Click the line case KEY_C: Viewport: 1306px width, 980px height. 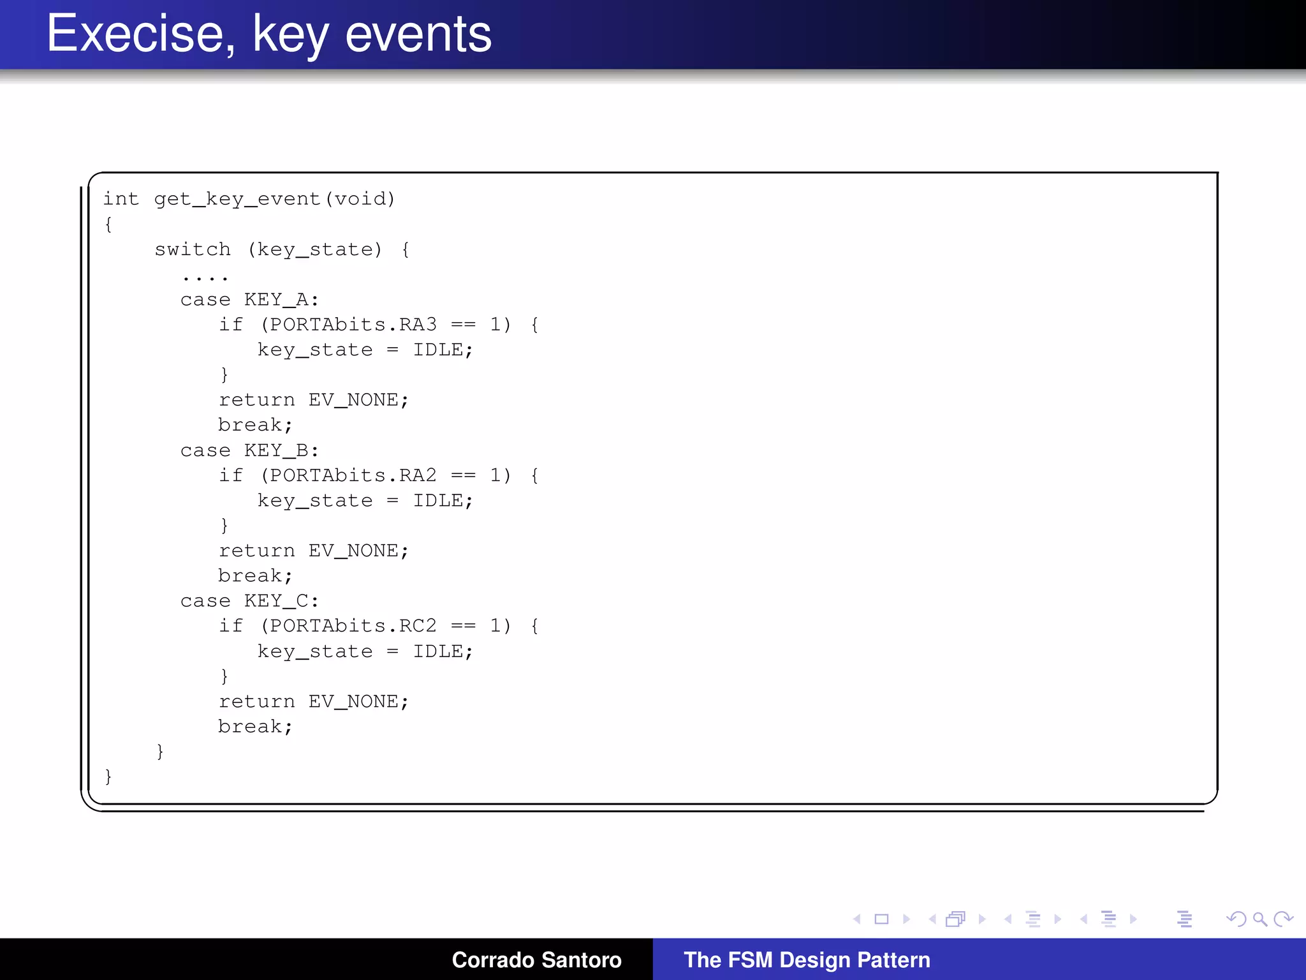point(249,601)
